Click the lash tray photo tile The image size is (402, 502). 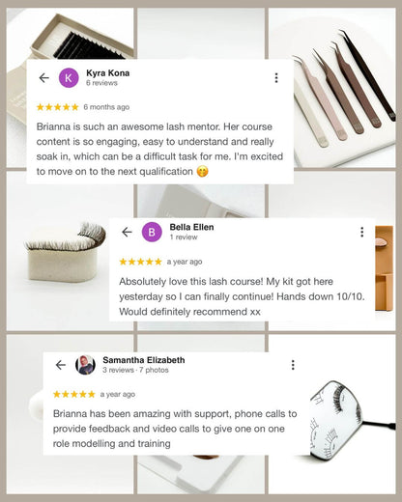(x=71, y=34)
